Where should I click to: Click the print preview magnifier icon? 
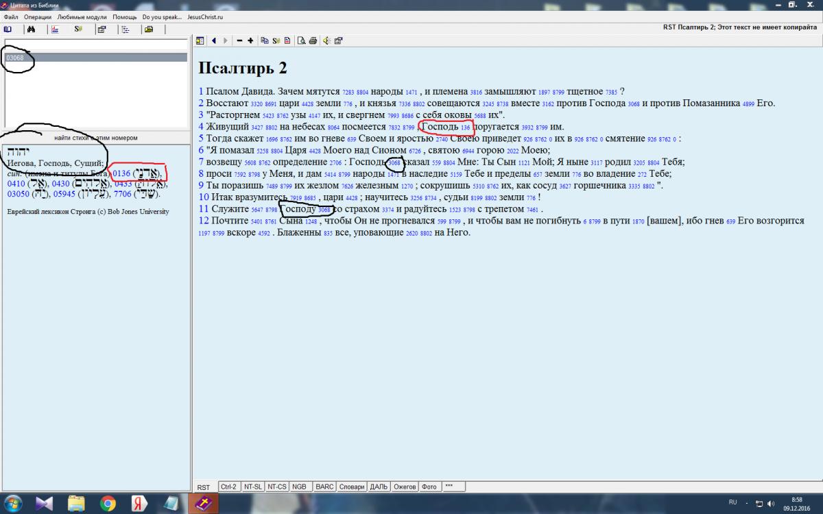click(301, 40)
